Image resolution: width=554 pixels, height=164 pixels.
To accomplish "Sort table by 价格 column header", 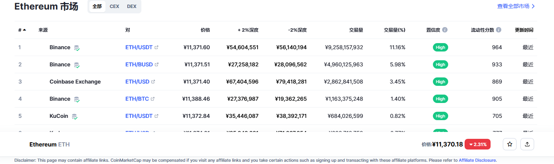I will coord(205,30).
